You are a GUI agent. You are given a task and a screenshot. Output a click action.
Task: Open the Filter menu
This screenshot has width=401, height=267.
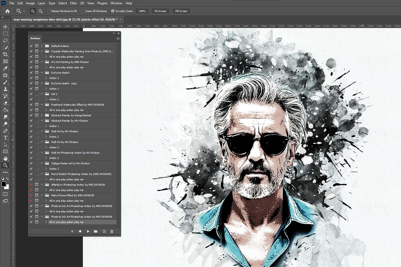click(74, 3)
